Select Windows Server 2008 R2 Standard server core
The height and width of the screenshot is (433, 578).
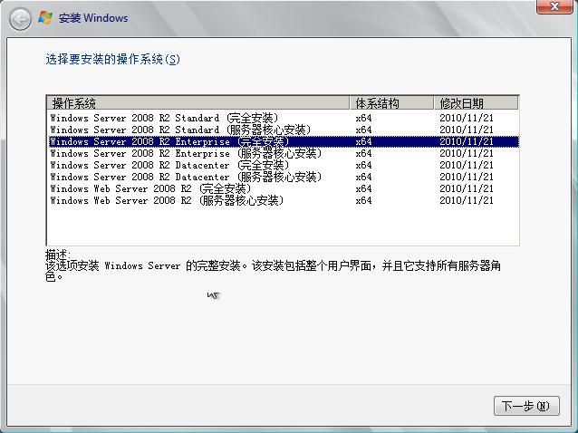283,130
